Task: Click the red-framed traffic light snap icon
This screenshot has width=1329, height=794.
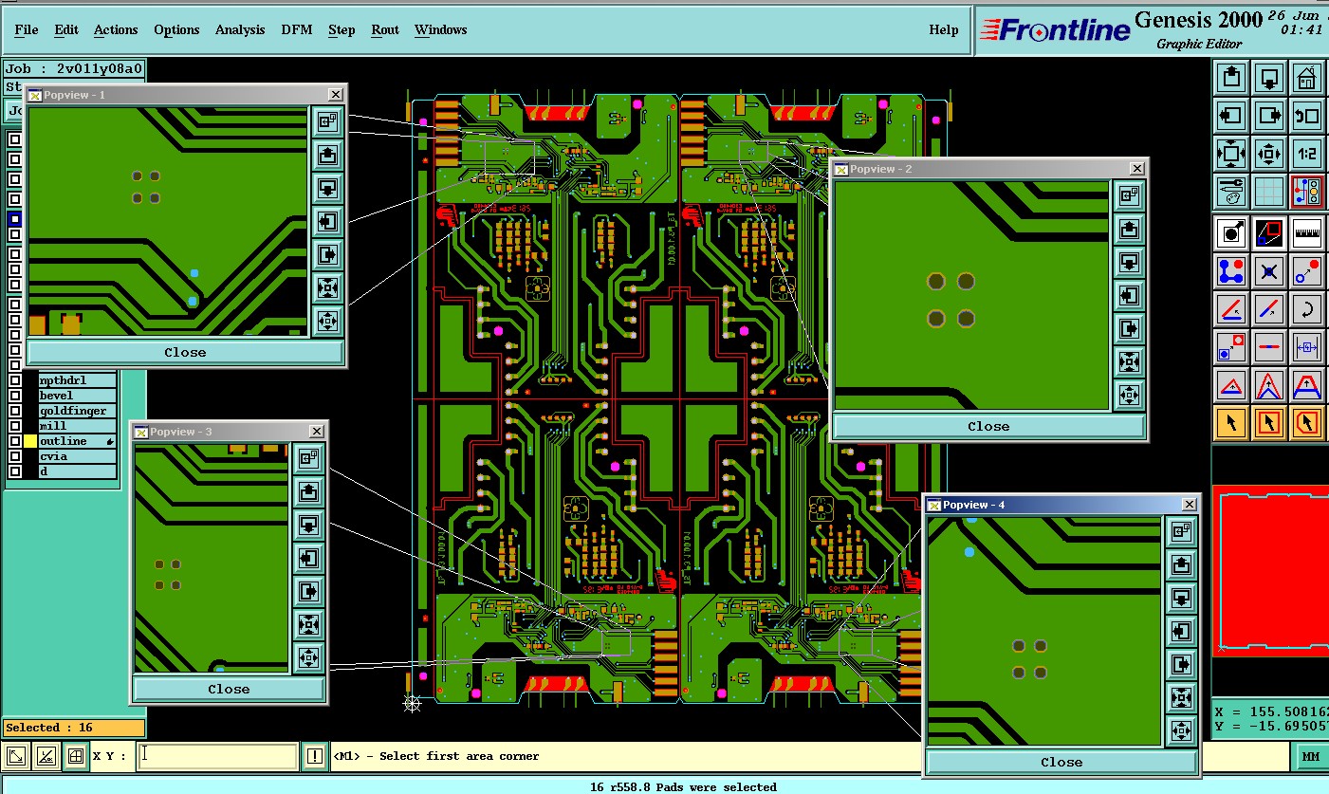Action: pos(1307,191)
